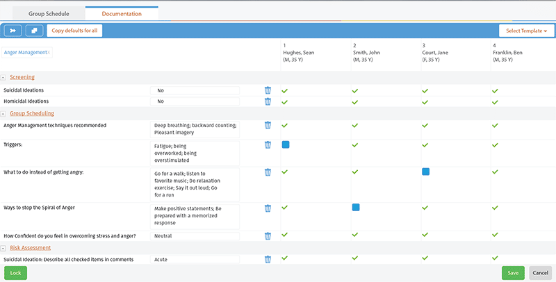Collapse the Risk Assessment section toggle

point(3,249)
